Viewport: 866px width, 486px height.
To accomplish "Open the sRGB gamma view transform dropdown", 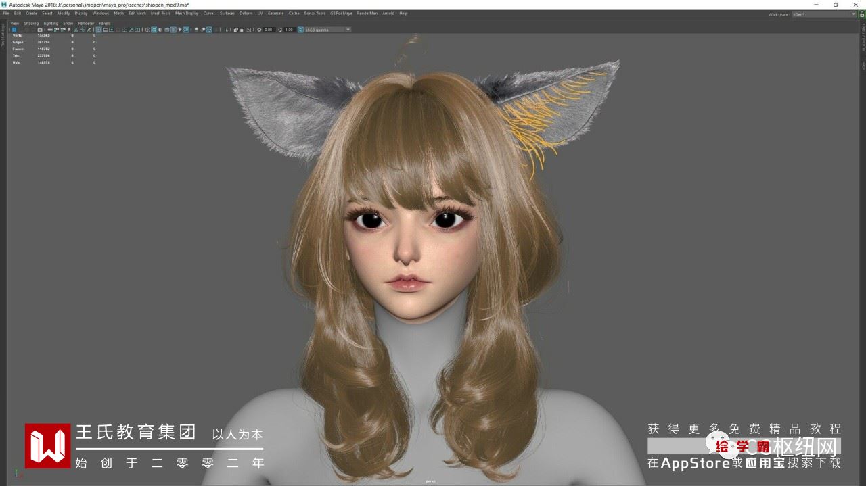I will coord(328,30).
